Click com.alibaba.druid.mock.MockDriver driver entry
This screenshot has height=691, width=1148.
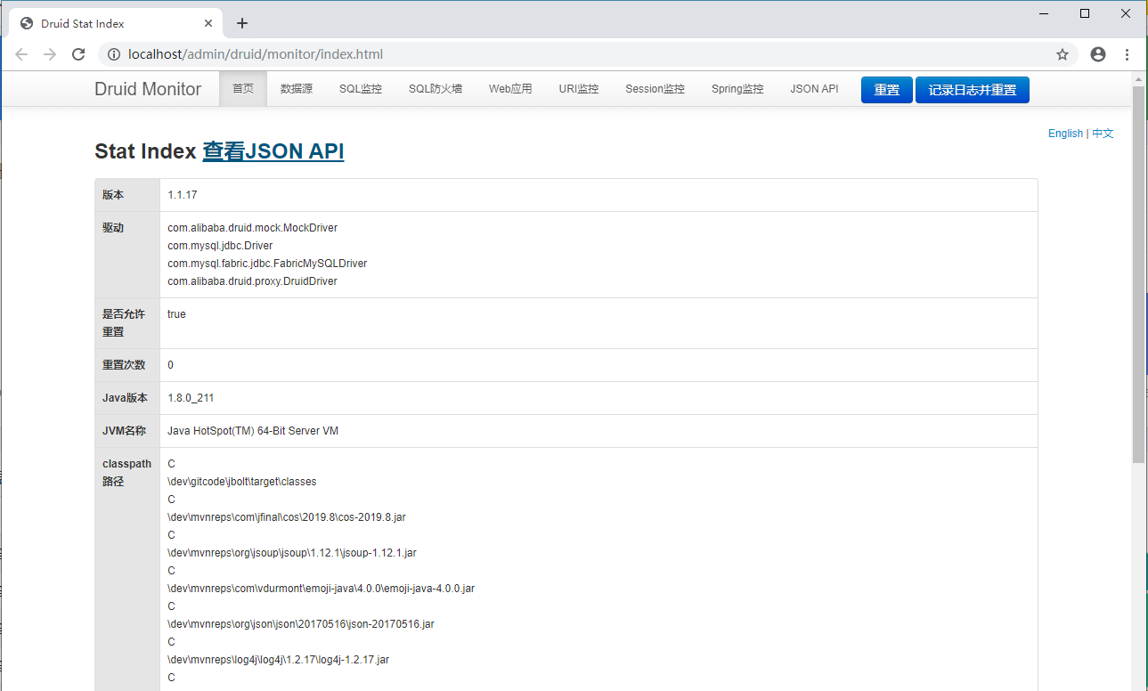pos(253,228)
